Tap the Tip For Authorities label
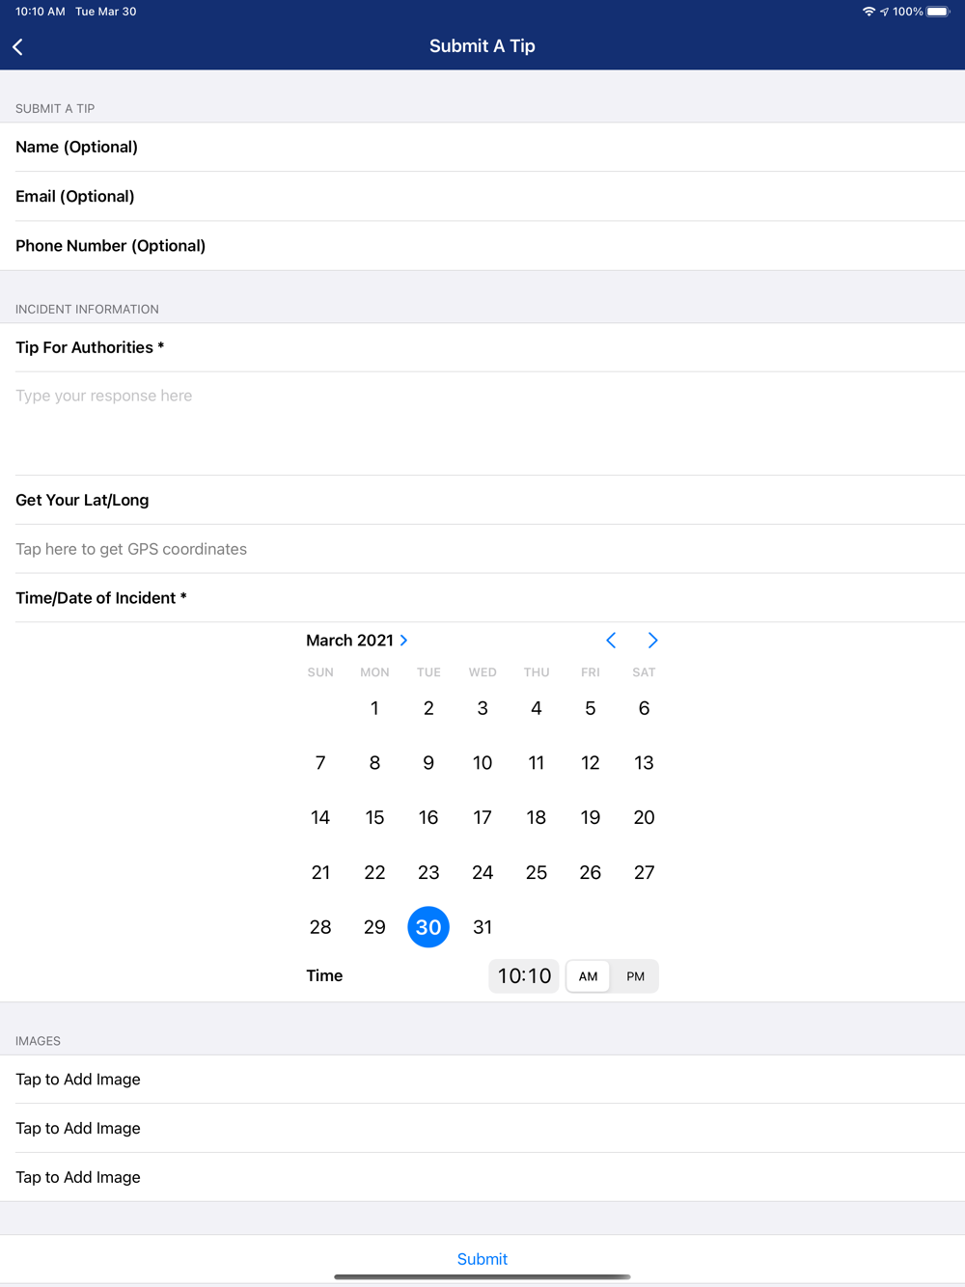Image resolution: width=965 pixels, height=1287 pixels. click(90, 347)
